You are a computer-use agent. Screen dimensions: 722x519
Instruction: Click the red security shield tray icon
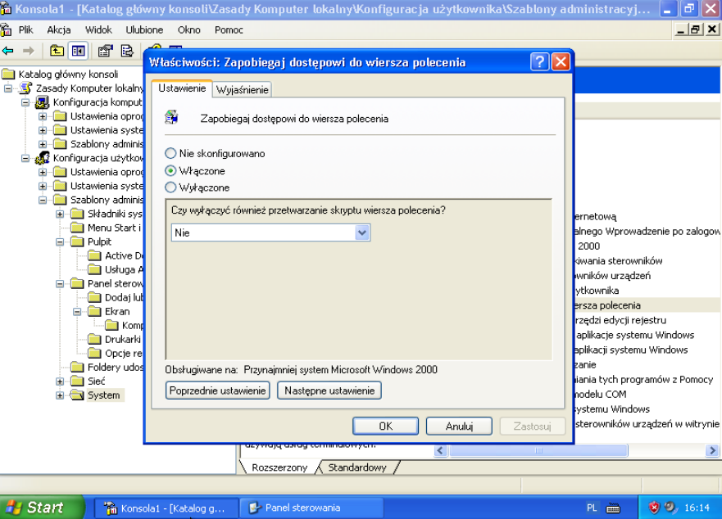[654, 508]
